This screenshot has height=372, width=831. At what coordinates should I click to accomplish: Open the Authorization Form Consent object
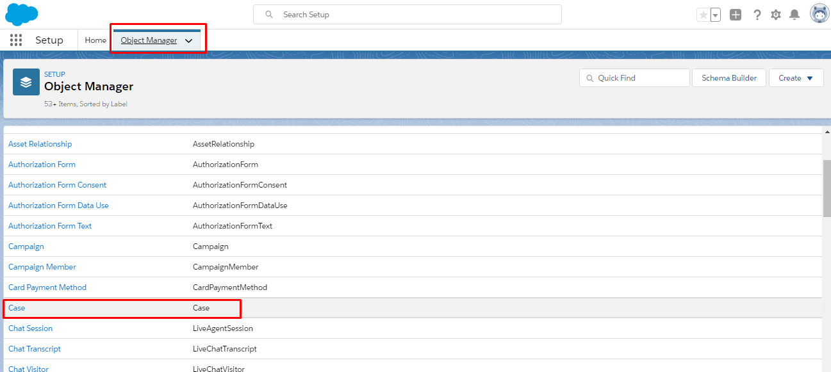pyautogui.click(x=57, y=185)
